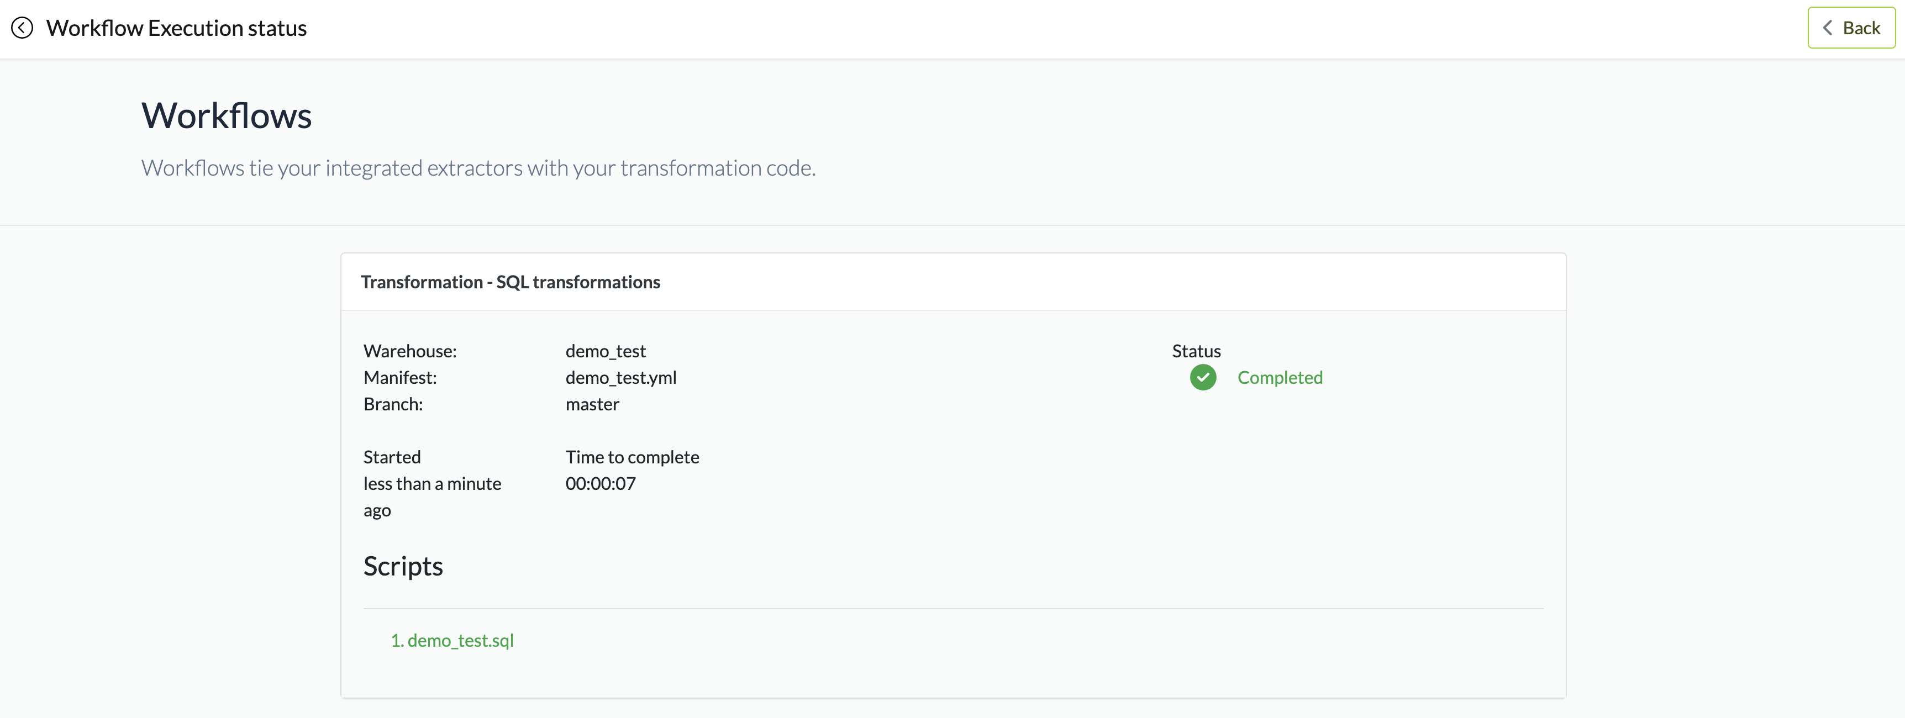
Task: Click the Transformation - SQL transformations card header
Action: 511,282
